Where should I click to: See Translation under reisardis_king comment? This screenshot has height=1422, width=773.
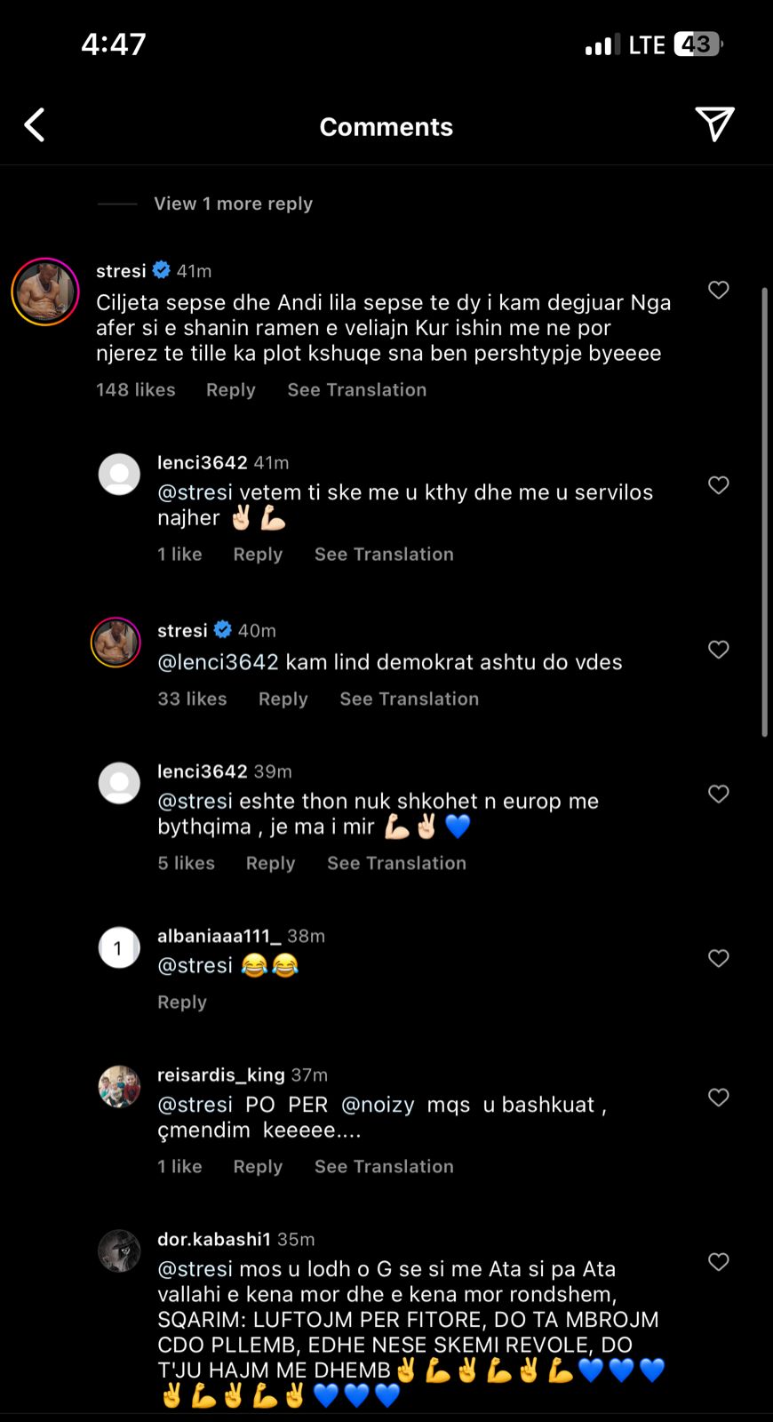[384, 1166]
